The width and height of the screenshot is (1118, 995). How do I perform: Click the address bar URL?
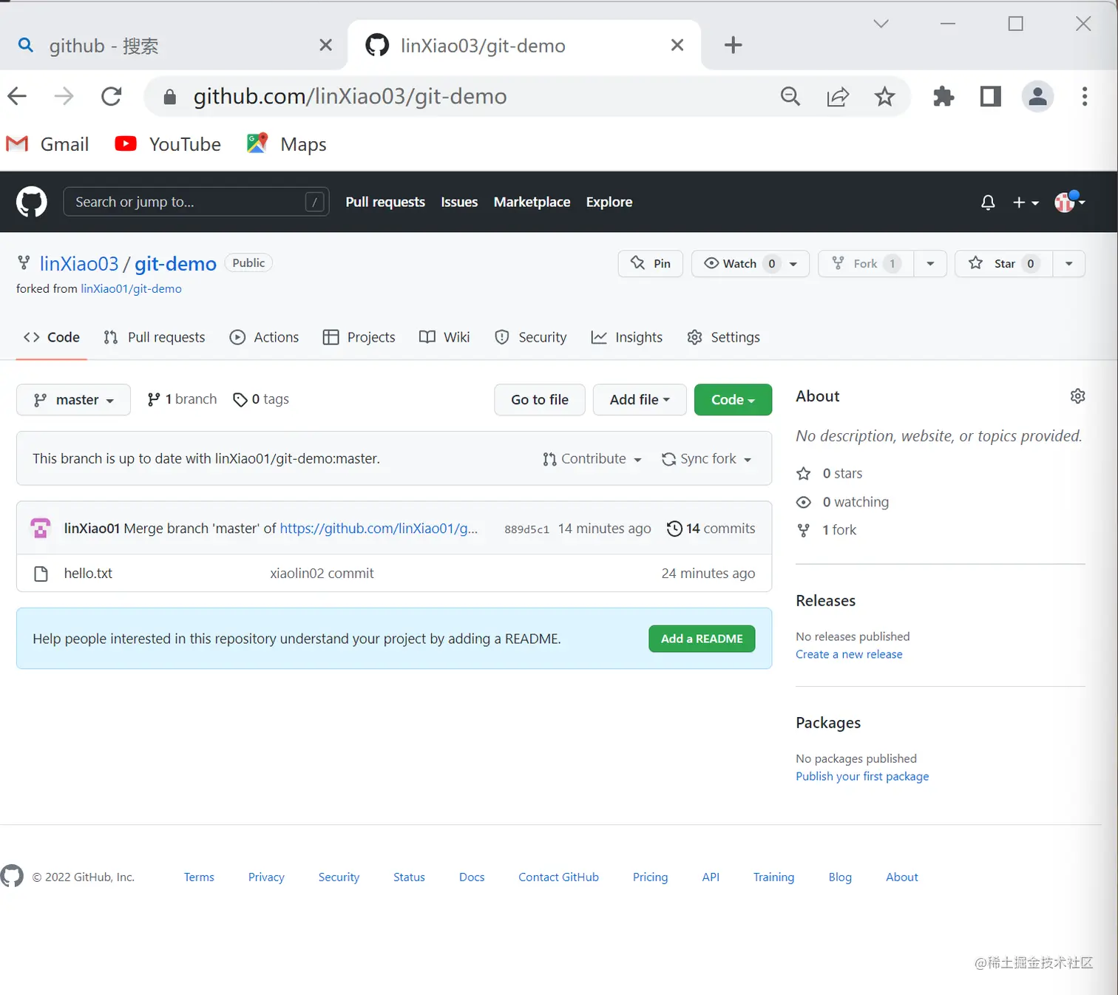click(350, 96)
